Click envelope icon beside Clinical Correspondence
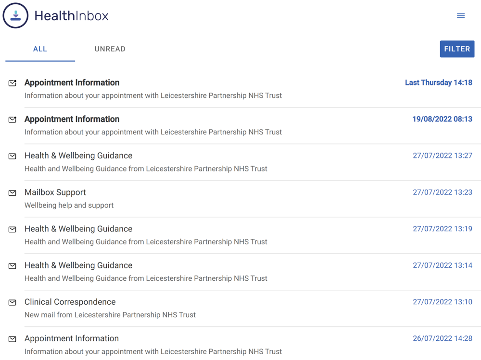The image size is (481, 360). point(13,302)
